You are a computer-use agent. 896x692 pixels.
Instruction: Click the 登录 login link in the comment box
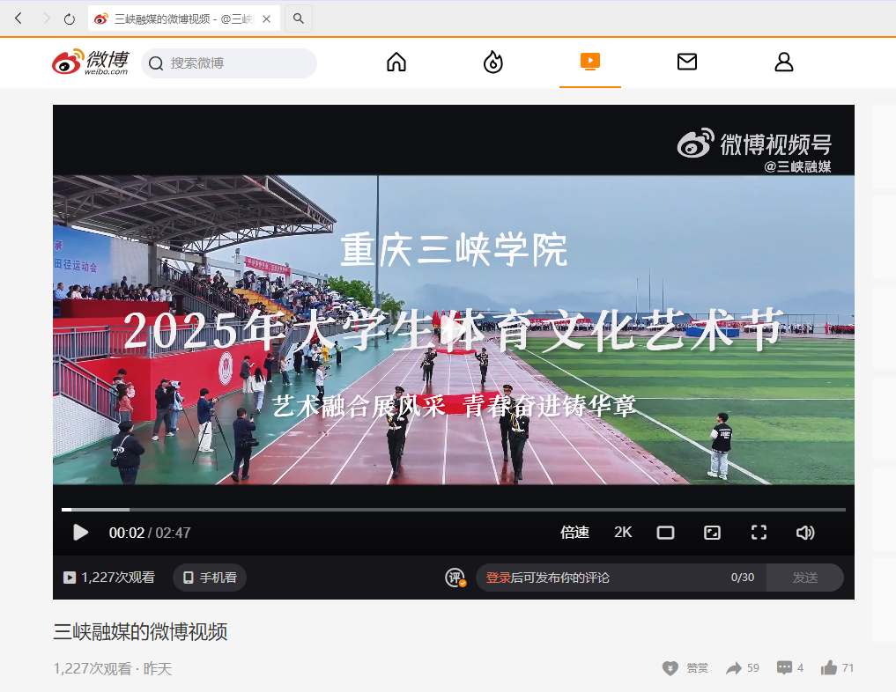499,578
